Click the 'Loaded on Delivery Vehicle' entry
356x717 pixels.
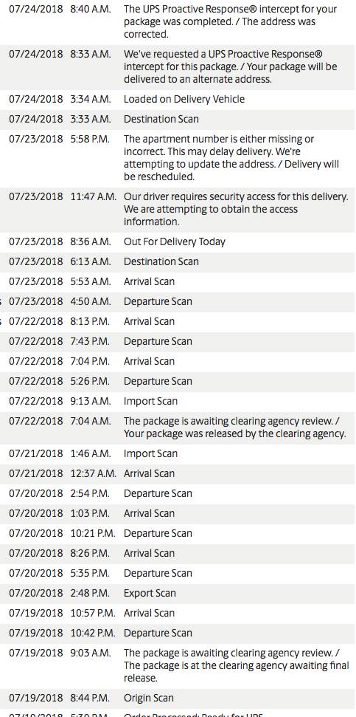[x=184, y=99]
